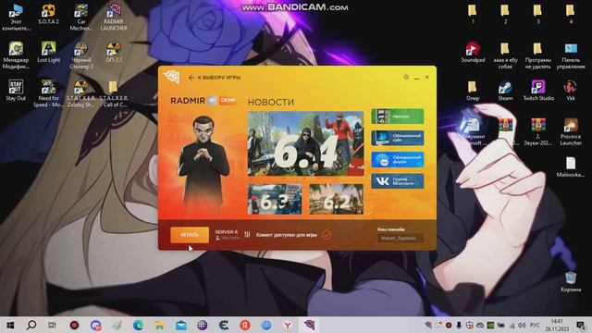
Task: Open launcher settings gear icon
Action: pyautogui.click(x=406, y=77)
